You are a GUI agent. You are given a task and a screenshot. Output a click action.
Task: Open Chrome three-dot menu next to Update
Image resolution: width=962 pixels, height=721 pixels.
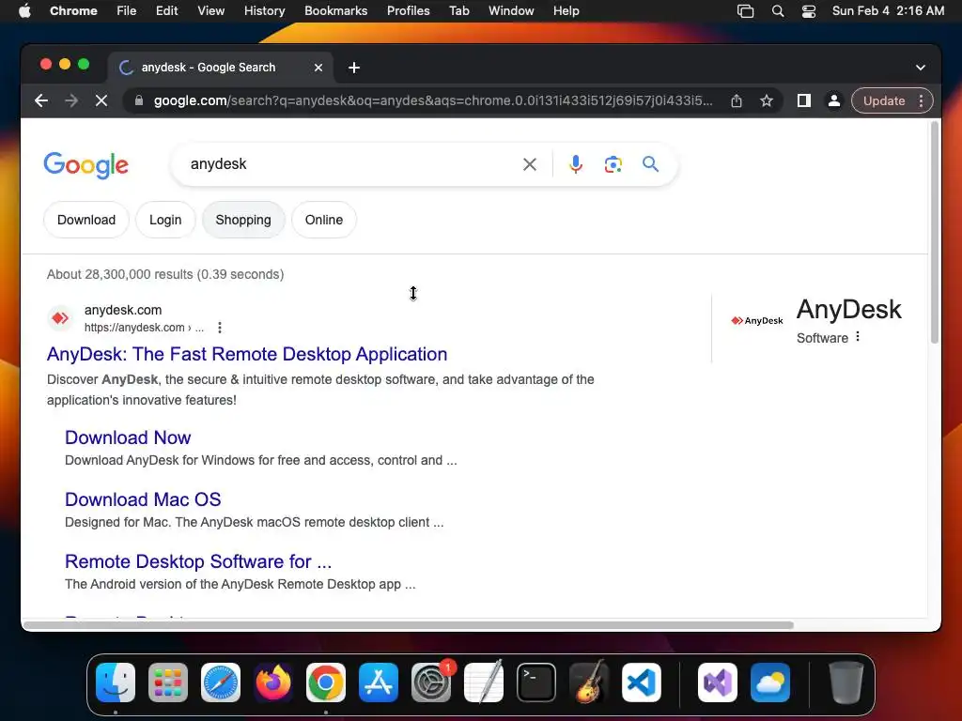point(921,100)
